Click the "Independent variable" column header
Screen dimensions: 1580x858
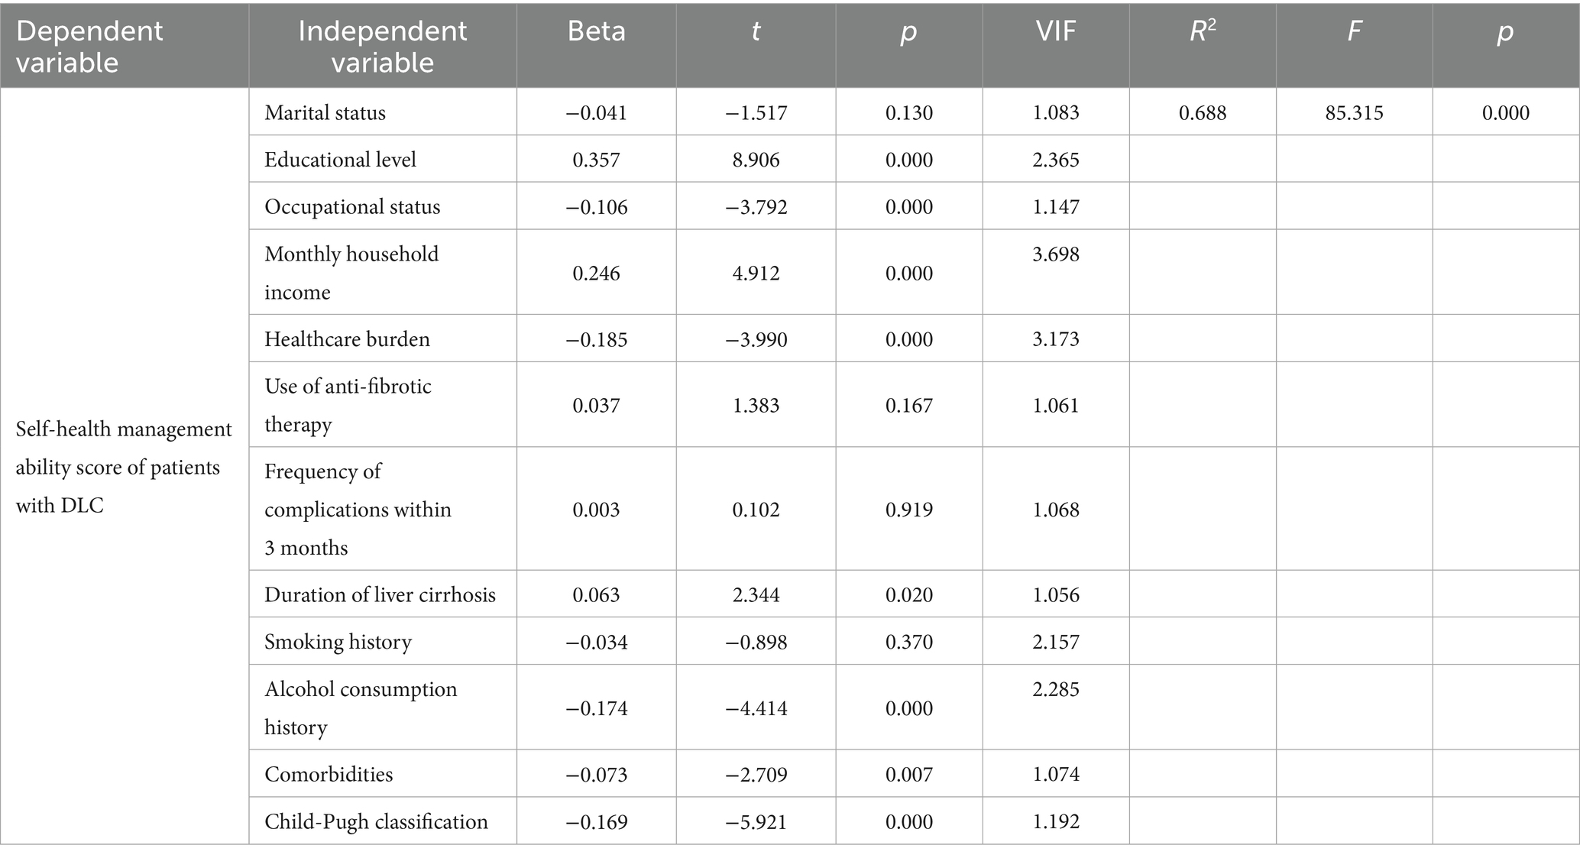click(x=382, y=46)
